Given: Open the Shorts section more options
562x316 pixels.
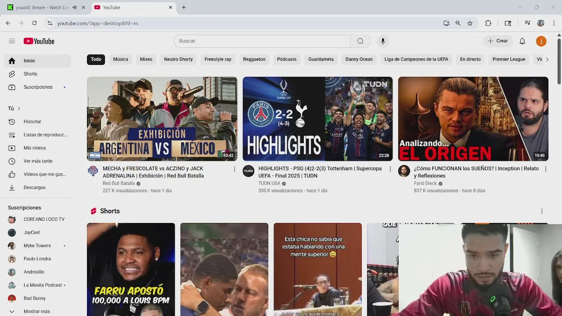Looking at the screenshot, I should coord(542,211).
